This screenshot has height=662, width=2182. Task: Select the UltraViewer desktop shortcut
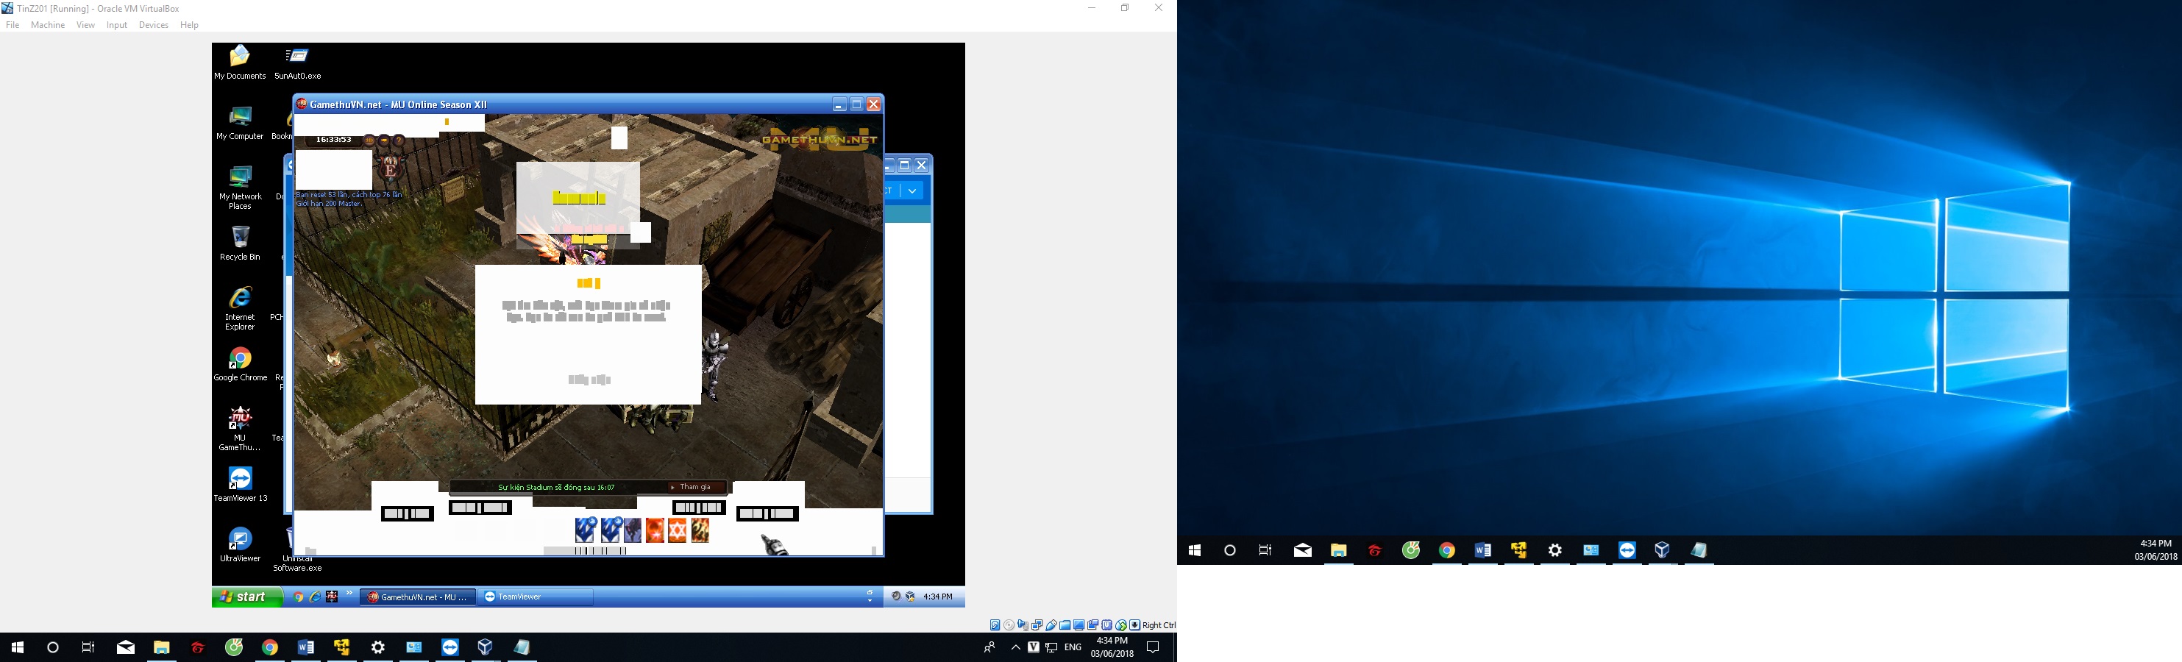(x=240, y=545)
